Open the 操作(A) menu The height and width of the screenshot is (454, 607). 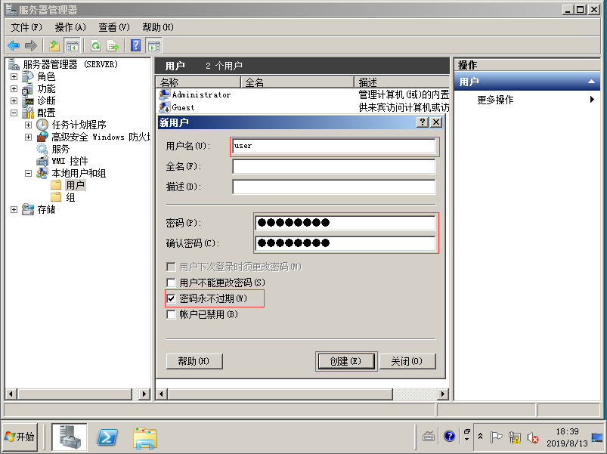point(70,27)
